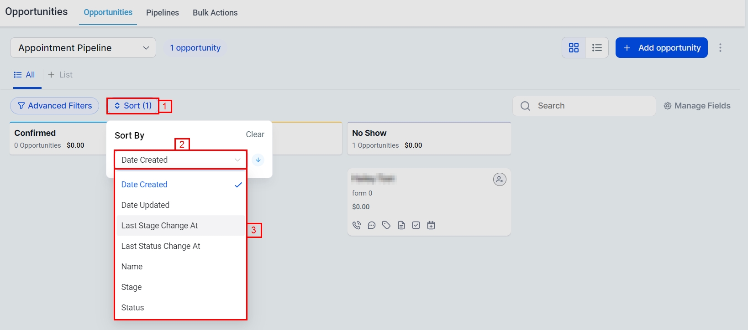
Task: Clear the current sort settings
Action: tap(255, 134)
